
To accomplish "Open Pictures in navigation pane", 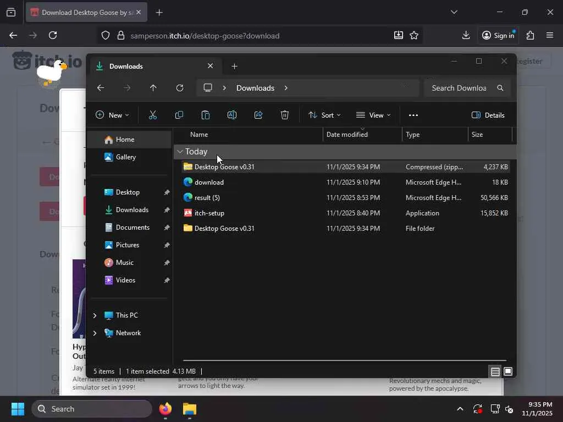I will 129,245.
